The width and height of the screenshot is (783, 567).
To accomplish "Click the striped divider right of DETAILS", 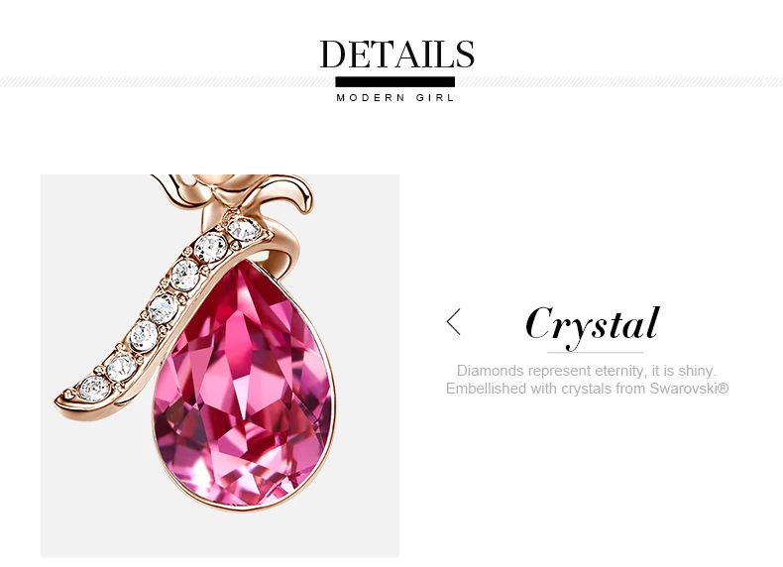I will [618, 82].
